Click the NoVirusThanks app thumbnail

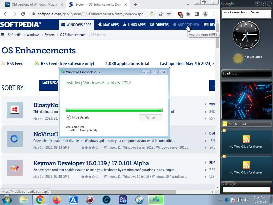(15, 139)
